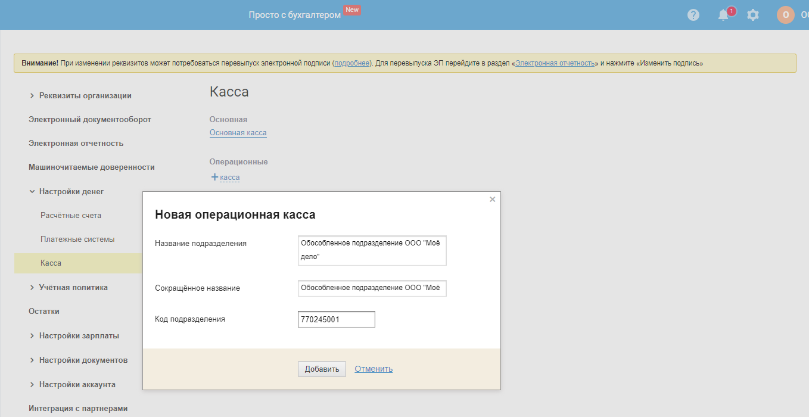Expand Настройки аккаунта section
The height and width of the screenshot is (417, 809).
click(x=32, y=385)
